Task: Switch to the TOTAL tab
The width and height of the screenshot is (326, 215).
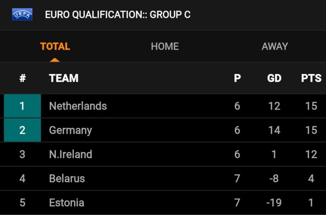Action: tap(55, 46)
